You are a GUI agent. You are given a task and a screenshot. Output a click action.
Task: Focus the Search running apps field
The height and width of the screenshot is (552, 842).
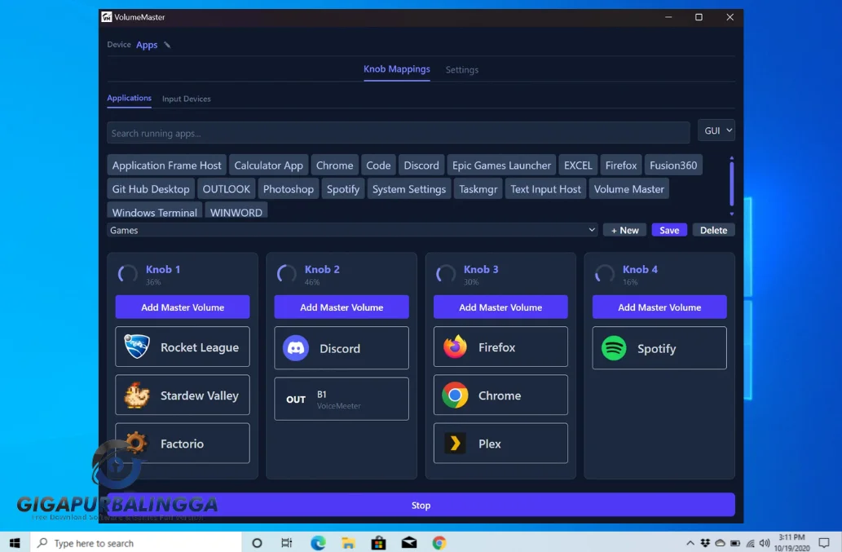[x=399, y=133]
